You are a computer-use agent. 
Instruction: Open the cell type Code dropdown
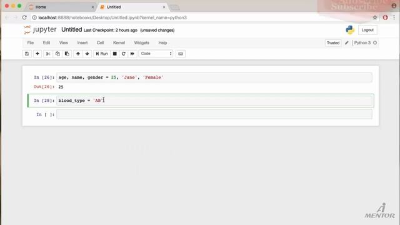[156, 54]
